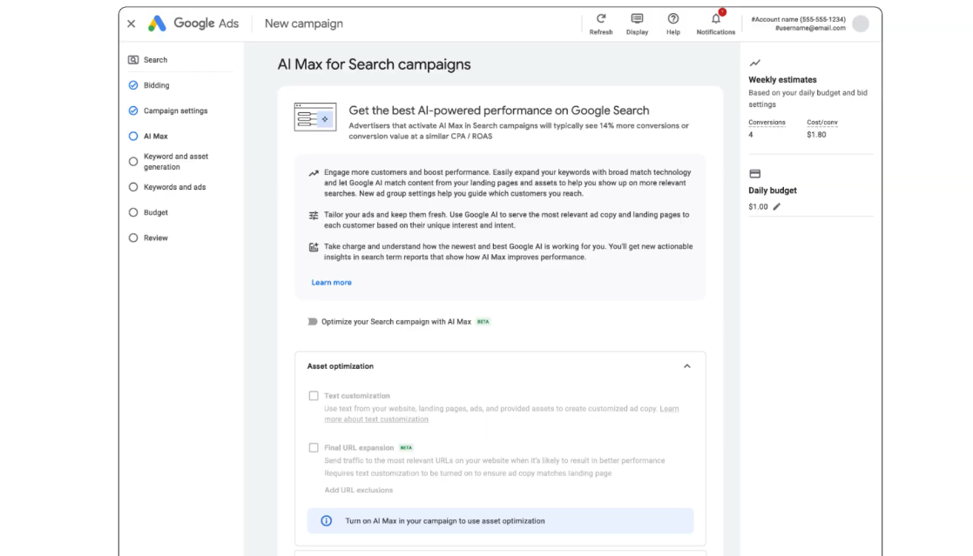Click the AI Max illustration thumbnail
973x556 pixels.
pos(315,117)
